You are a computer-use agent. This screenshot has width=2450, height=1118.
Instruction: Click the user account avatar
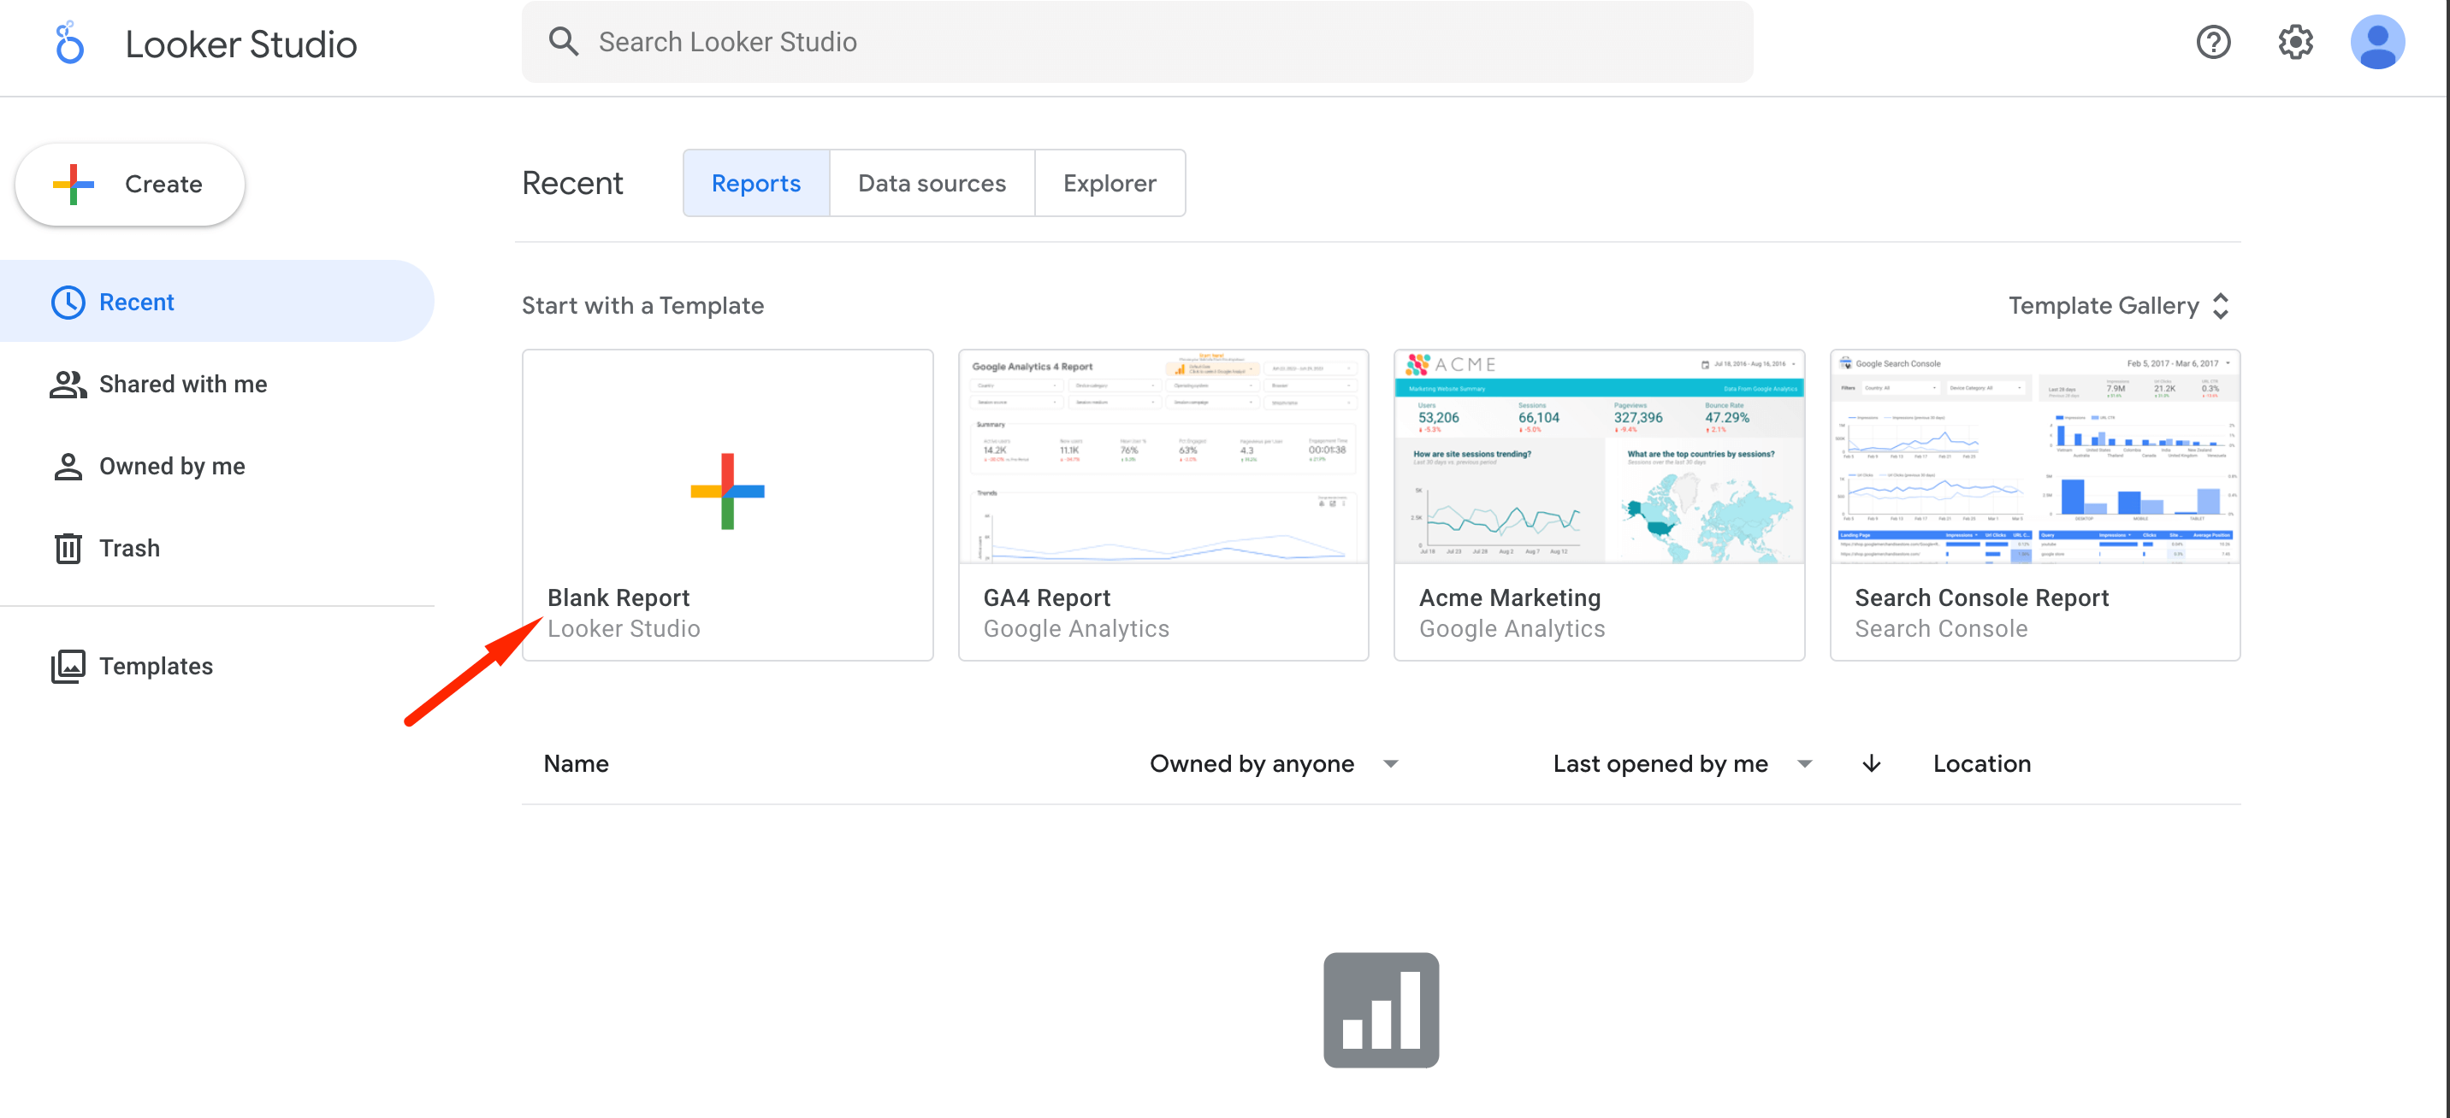click(x=2376, y=42)
